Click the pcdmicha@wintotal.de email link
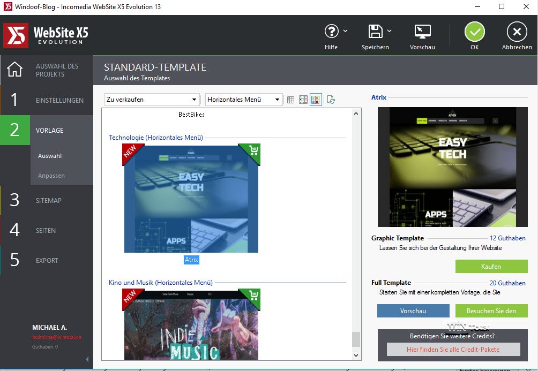538x371 pixels. coord(57,337)
